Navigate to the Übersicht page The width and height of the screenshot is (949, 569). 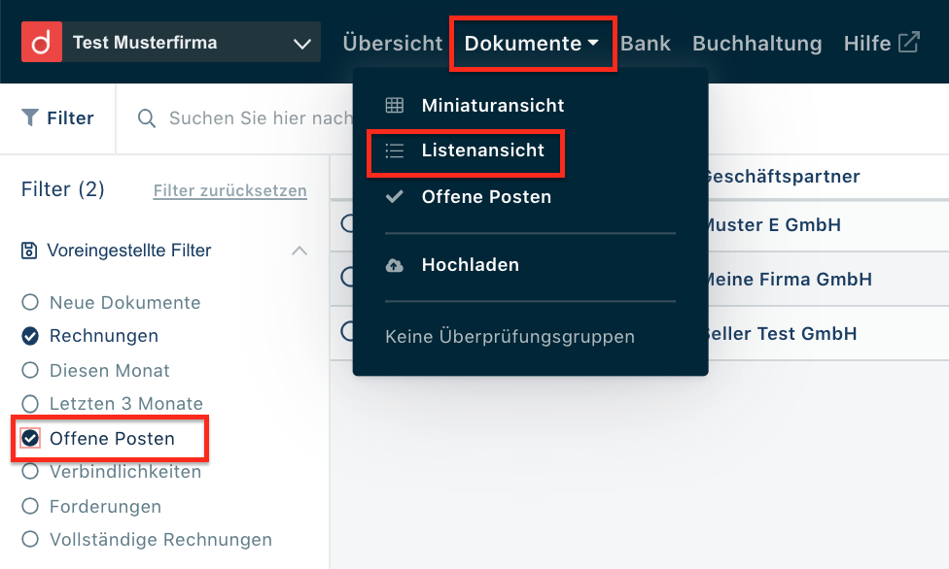click(392, 43)
